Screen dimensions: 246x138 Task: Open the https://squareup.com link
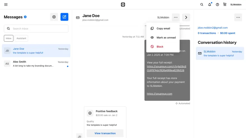159,94
